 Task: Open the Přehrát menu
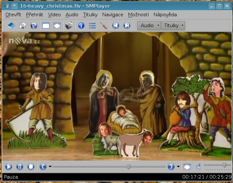[34, 15]
